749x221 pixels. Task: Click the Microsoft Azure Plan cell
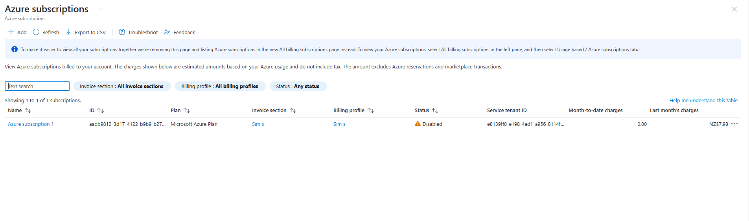pos(194,124)
